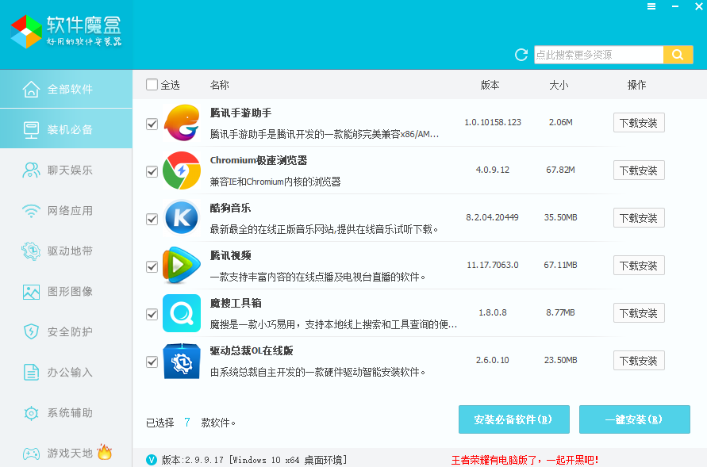Click the 名称 column header

coord(220,85)
